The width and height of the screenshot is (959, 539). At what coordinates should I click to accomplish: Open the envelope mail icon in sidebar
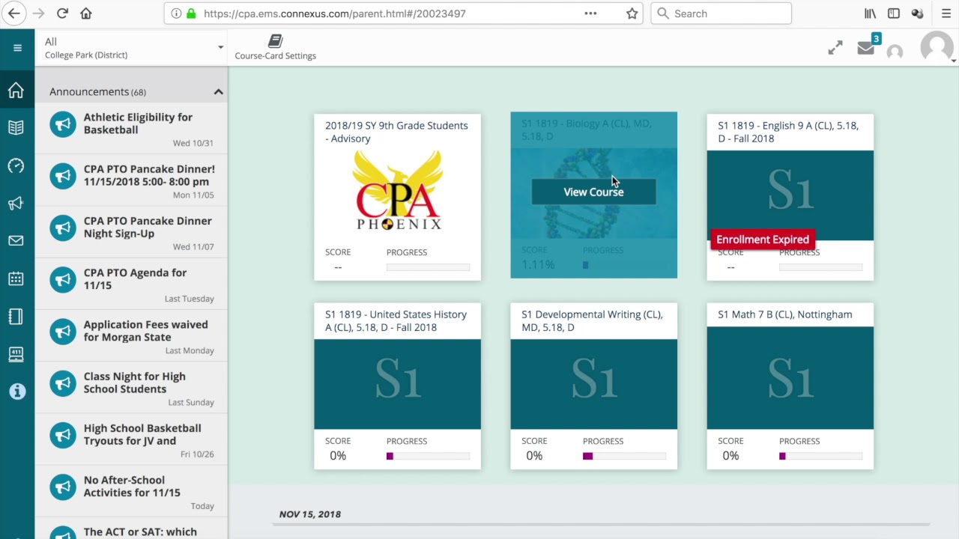click(16, 241)
